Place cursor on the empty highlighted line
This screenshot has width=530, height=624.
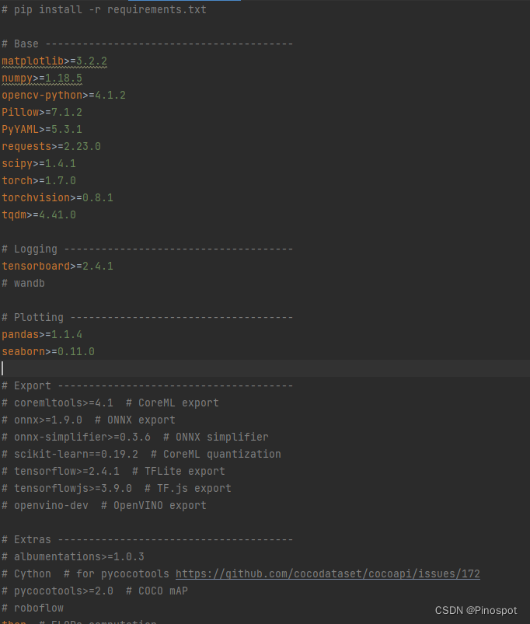coord(265,368)
